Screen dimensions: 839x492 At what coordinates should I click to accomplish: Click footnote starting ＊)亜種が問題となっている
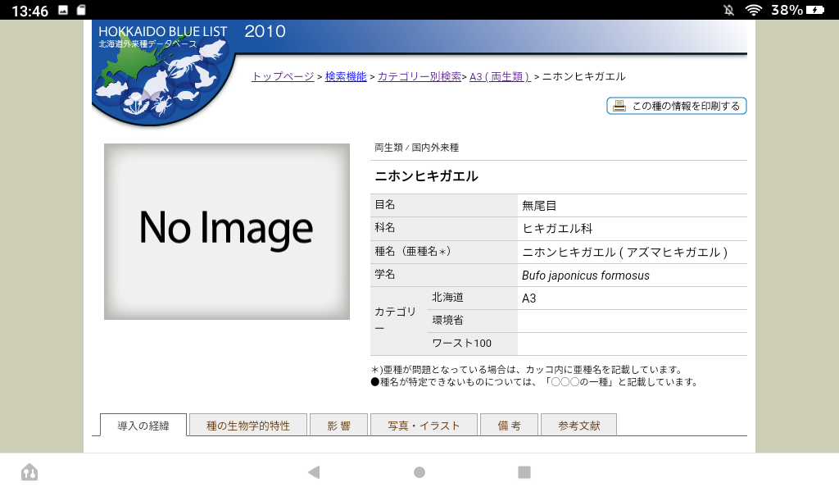[x=528, y=369]
